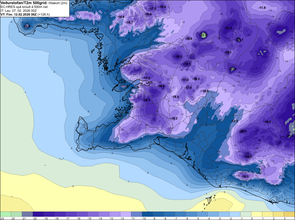
Task: Select the -15.2 temperature label
Action: (x=174, y=118)
